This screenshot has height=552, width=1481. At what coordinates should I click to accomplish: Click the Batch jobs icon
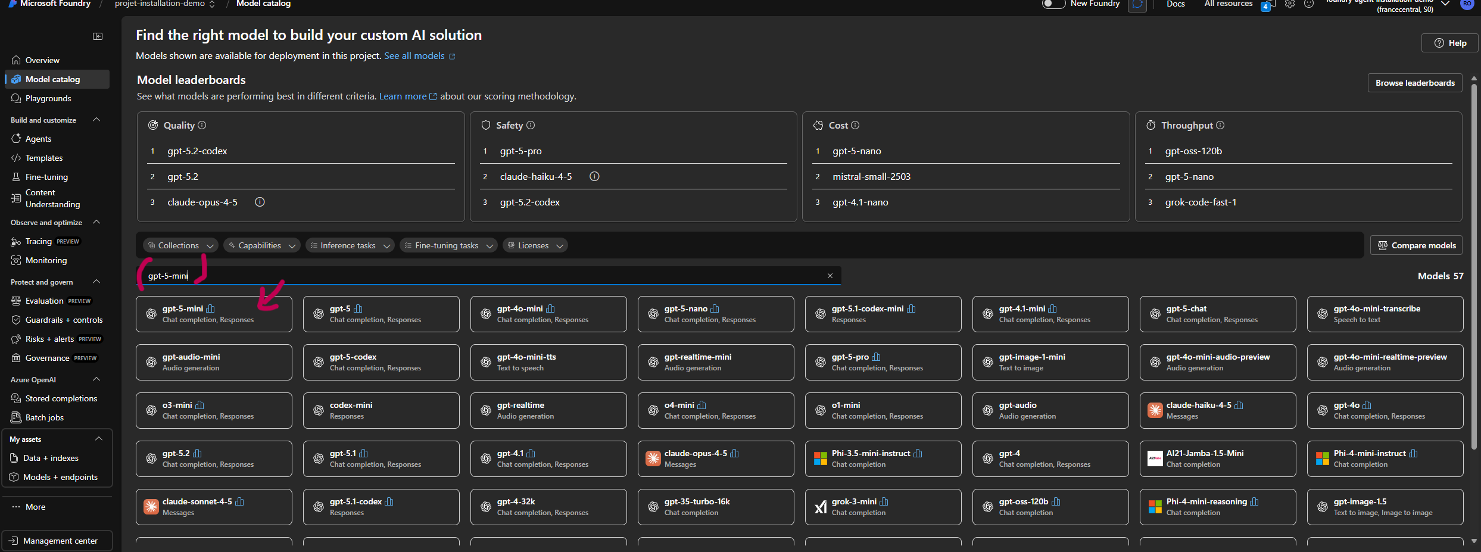click(16, 417)
